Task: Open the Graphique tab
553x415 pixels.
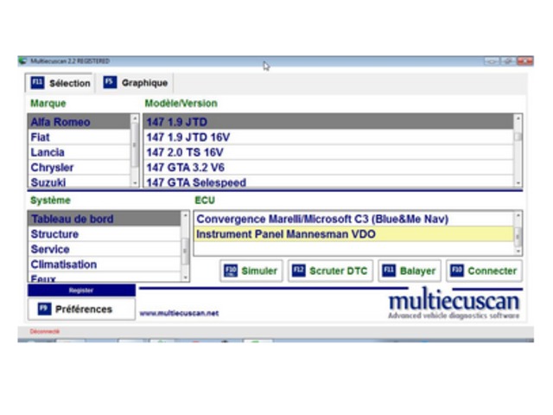Action: 136,83
